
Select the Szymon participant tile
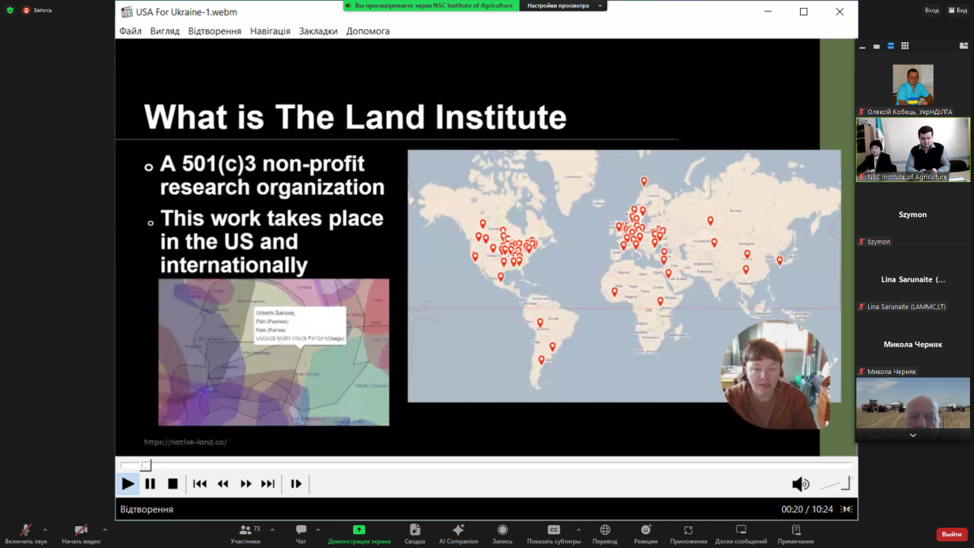(x=912, y=215)
